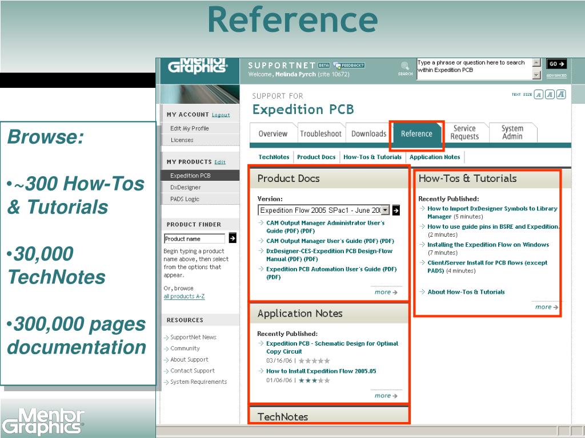Open DxDesigner-CES-Expedition PCB Design-Flow Manual
The width and height of the screenshot is (585, 438).
(x=330, y=255)
